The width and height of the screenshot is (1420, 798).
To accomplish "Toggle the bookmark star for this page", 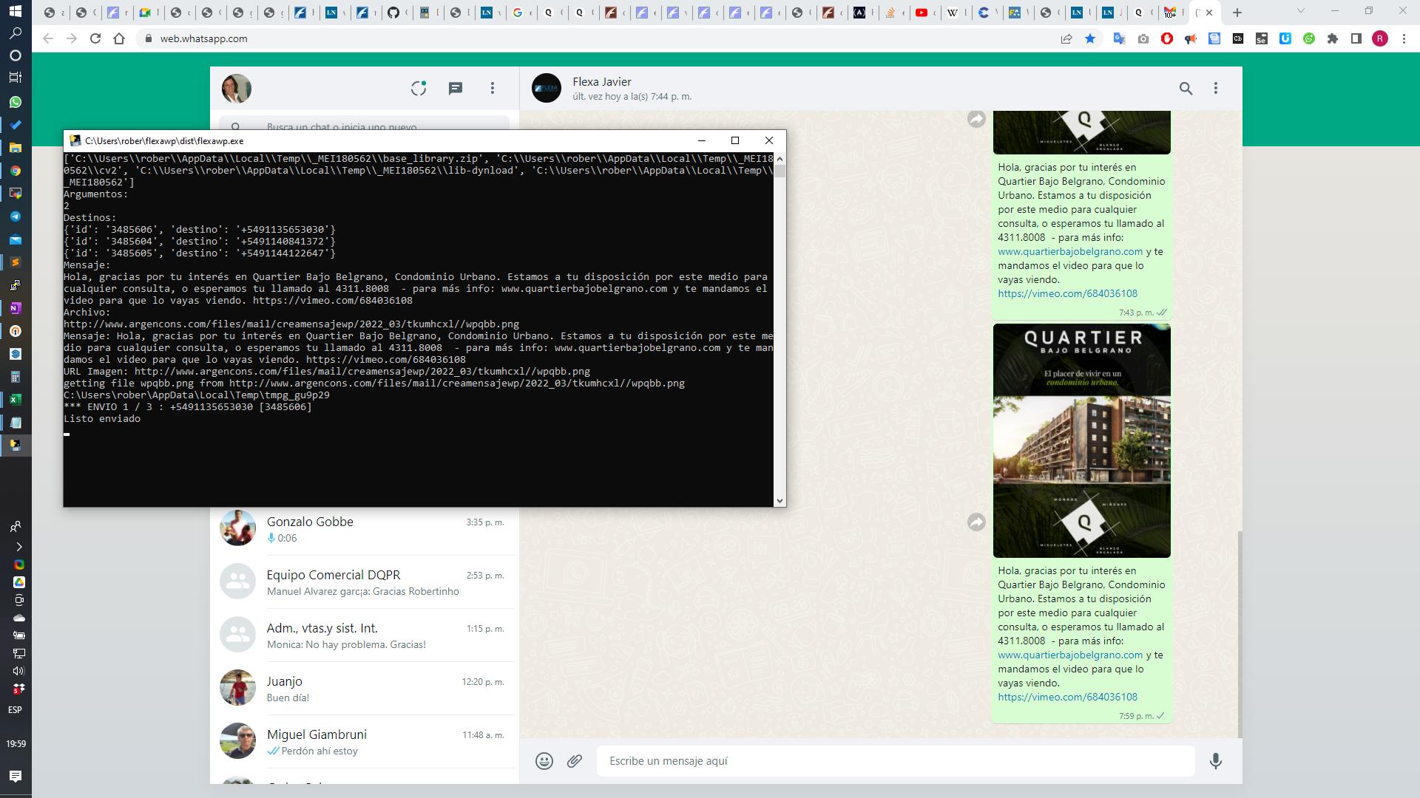I will pyautogui.click(x=1090, y=39).
